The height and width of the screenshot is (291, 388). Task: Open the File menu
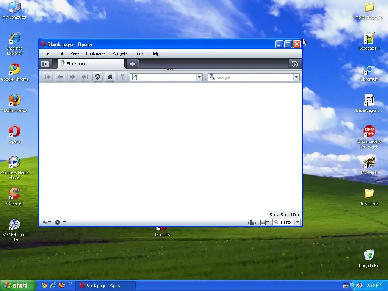click(46, 53)
